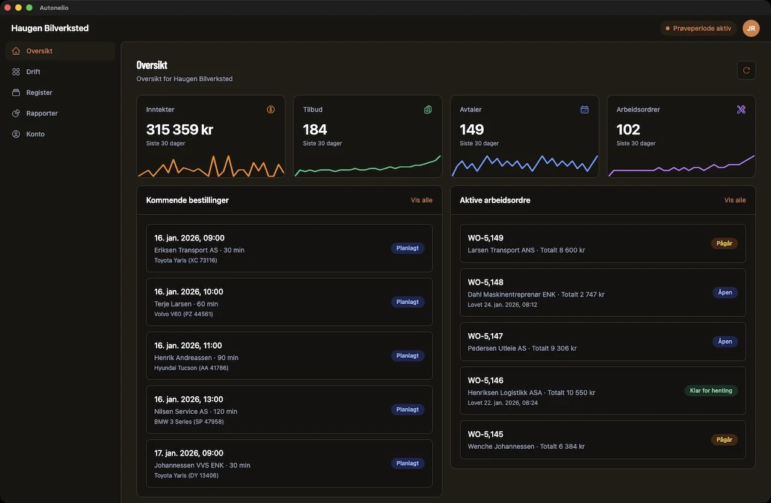Screen dimensions: 771x503
Task: Click the JR profile avatar
Action: pyautogui.click(x=751, y=28)
